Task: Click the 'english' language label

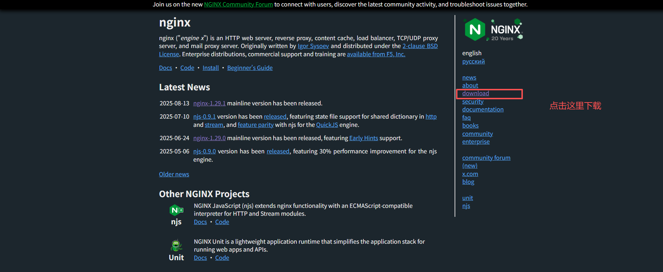Action: (x=472, y=53)
